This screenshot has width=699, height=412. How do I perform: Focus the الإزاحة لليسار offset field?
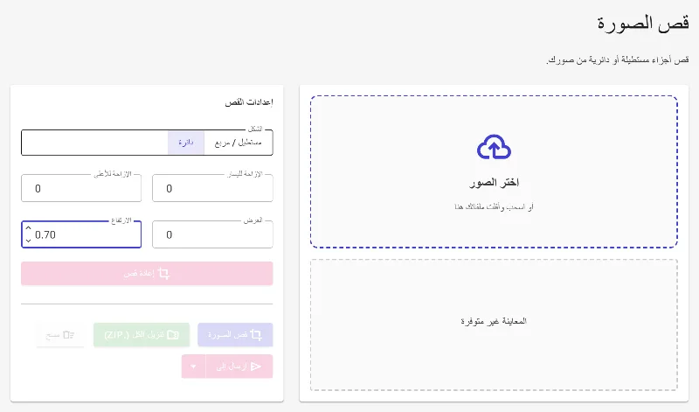point(212,188)
